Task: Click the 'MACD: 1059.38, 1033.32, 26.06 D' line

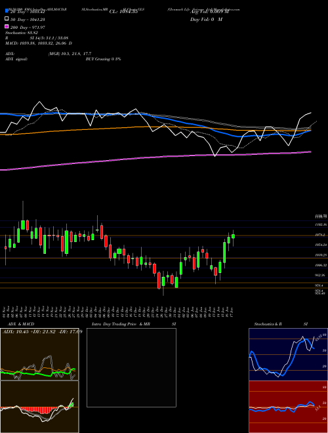Action: [x=39, y=43]
